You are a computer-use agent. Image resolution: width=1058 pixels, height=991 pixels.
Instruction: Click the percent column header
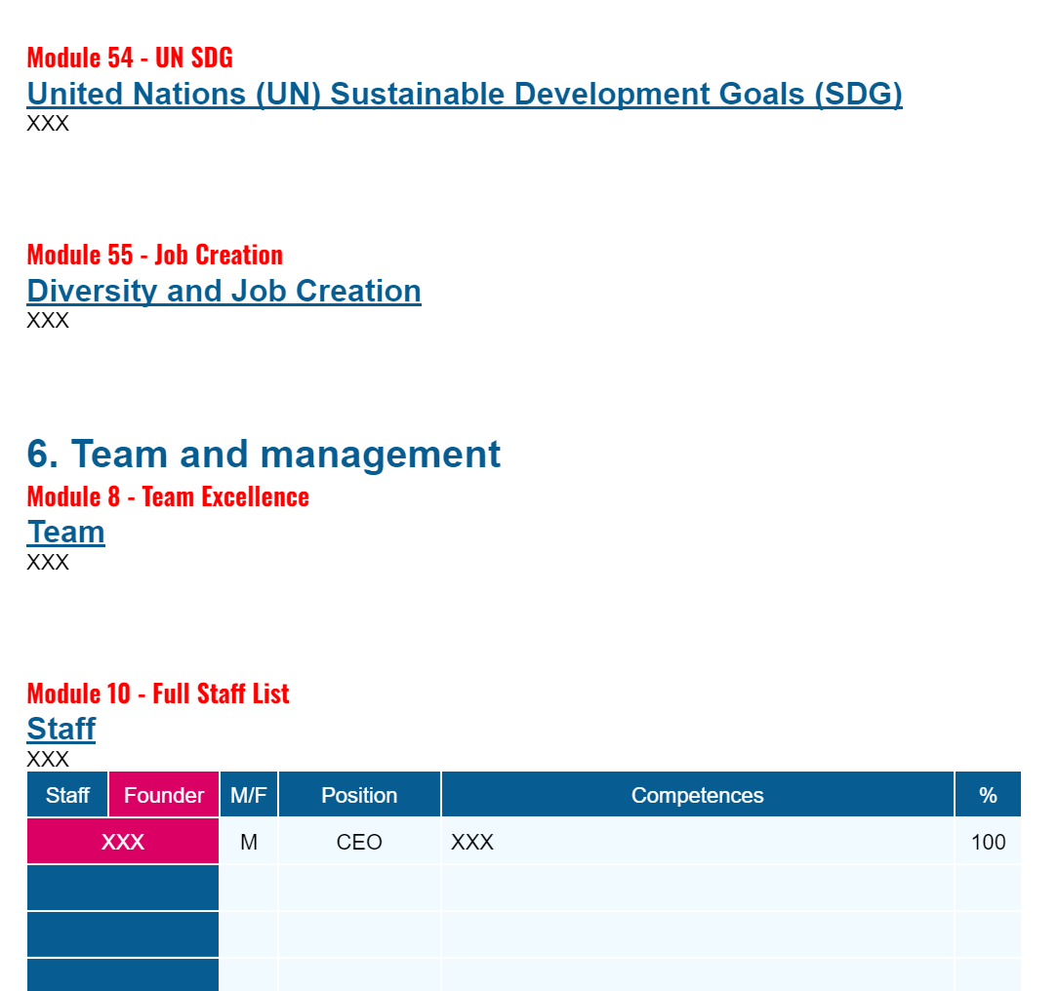pyautogui.click(x=988, y=794)
